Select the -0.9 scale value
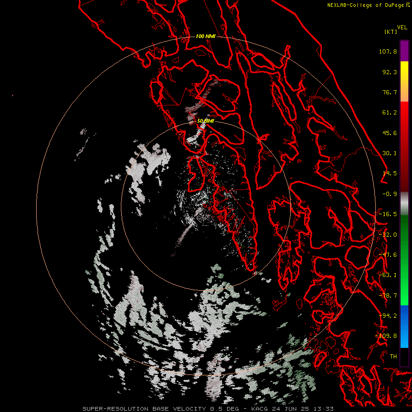The width and height of the screenshot is (412, 412). 390,194
